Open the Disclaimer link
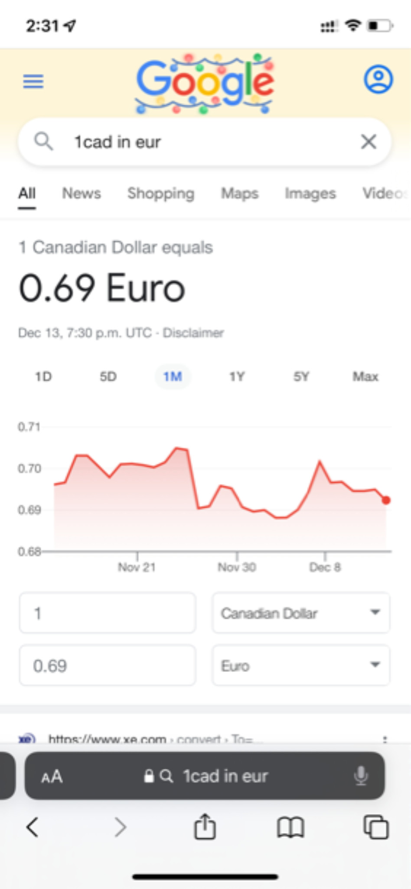The width and height of the screenshot is (411, 889). 193,333
